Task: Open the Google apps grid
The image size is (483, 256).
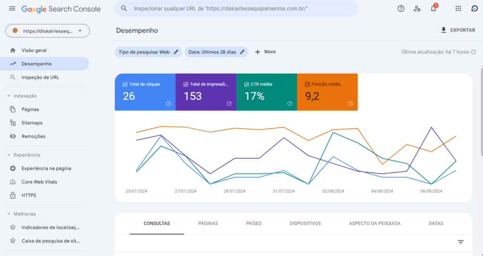Action: [458, 8]
